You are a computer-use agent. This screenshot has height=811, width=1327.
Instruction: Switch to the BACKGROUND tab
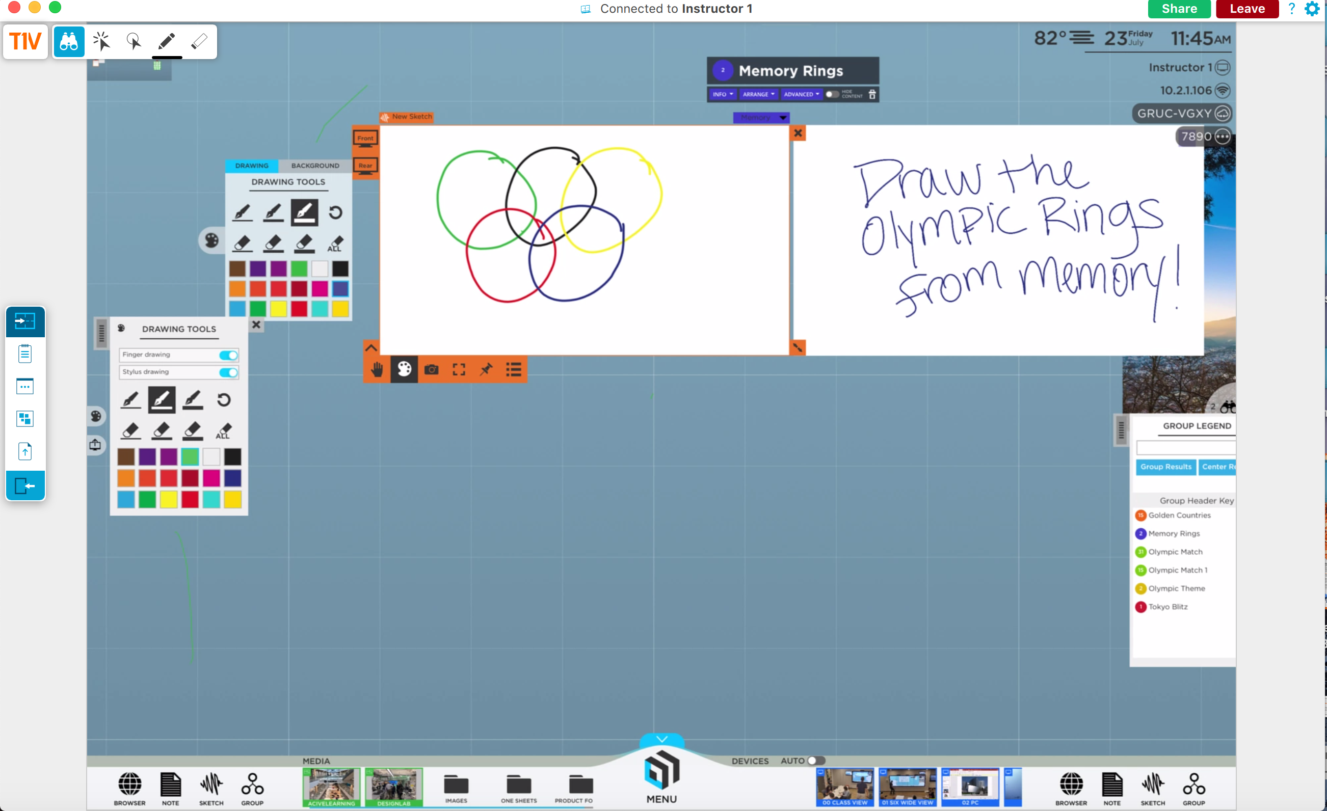tap(315, 166)
